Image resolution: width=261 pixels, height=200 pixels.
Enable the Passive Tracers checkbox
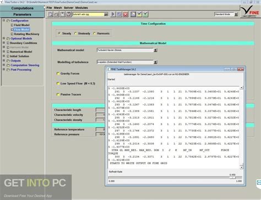point(58,95)
